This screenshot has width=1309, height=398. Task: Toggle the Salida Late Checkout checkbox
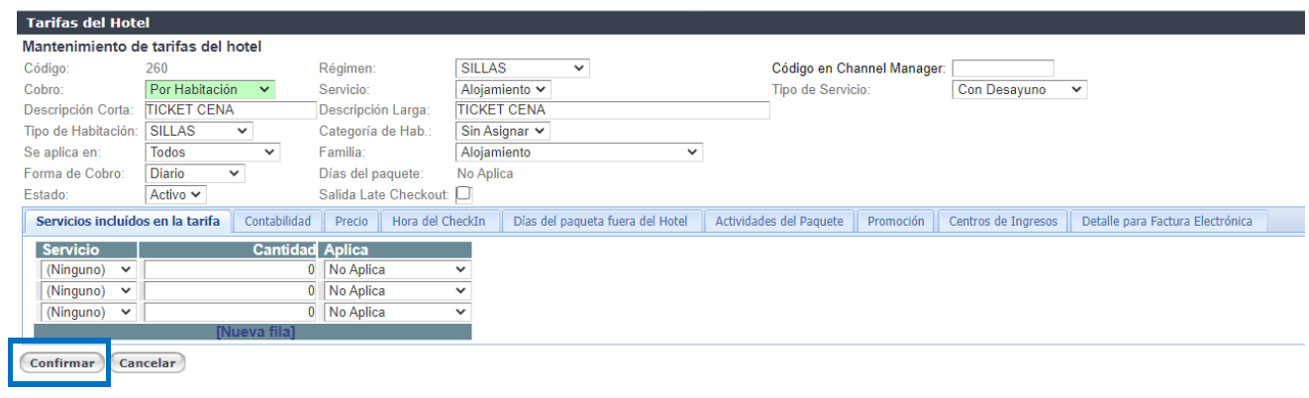point(462,194)
